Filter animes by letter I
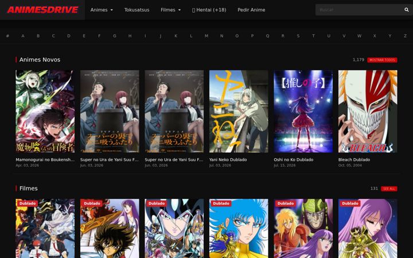 click(145, 36)
